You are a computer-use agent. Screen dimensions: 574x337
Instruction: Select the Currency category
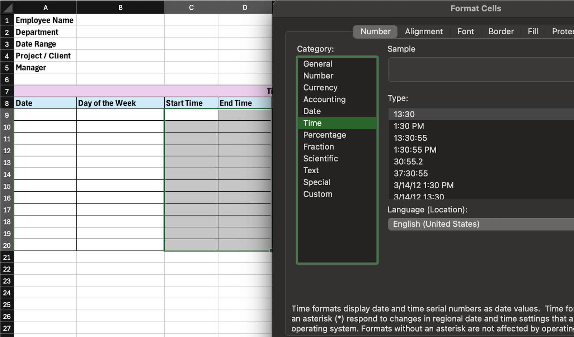[x=320, y=87]
